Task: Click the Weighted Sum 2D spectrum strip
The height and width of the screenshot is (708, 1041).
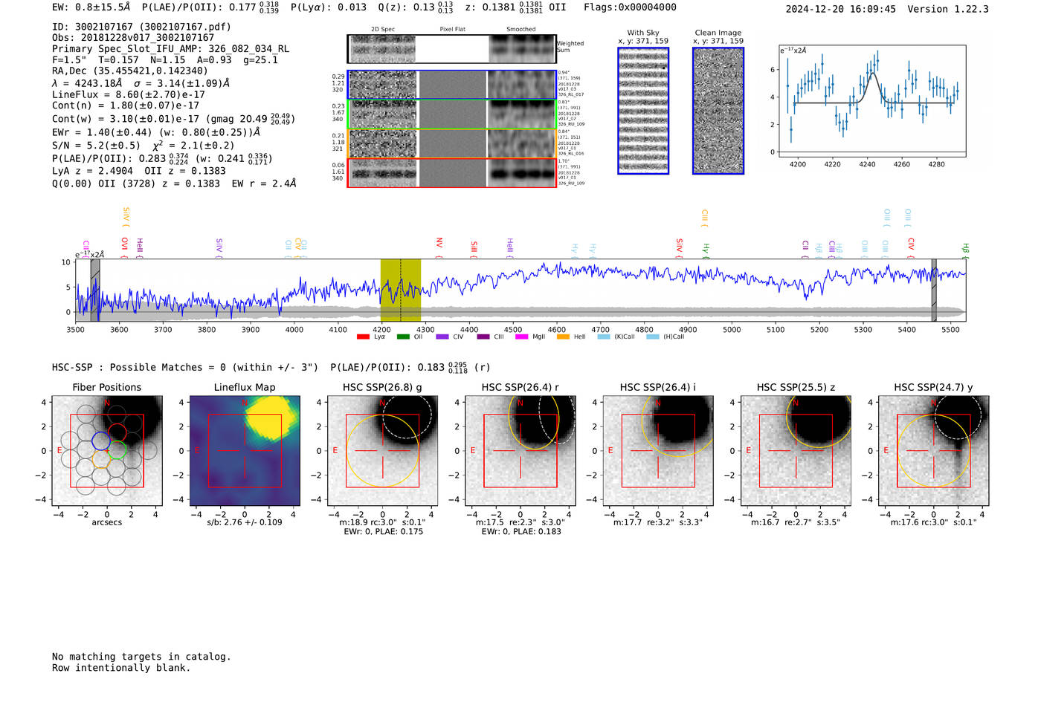Action: click(x=452, y=49)
